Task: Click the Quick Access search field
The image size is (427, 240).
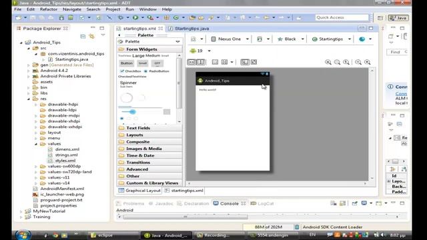Action: point(342,18)
